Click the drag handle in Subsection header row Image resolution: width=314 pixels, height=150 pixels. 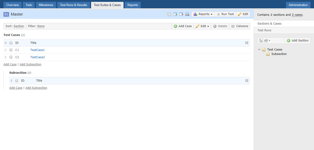(x=11, y=81)
